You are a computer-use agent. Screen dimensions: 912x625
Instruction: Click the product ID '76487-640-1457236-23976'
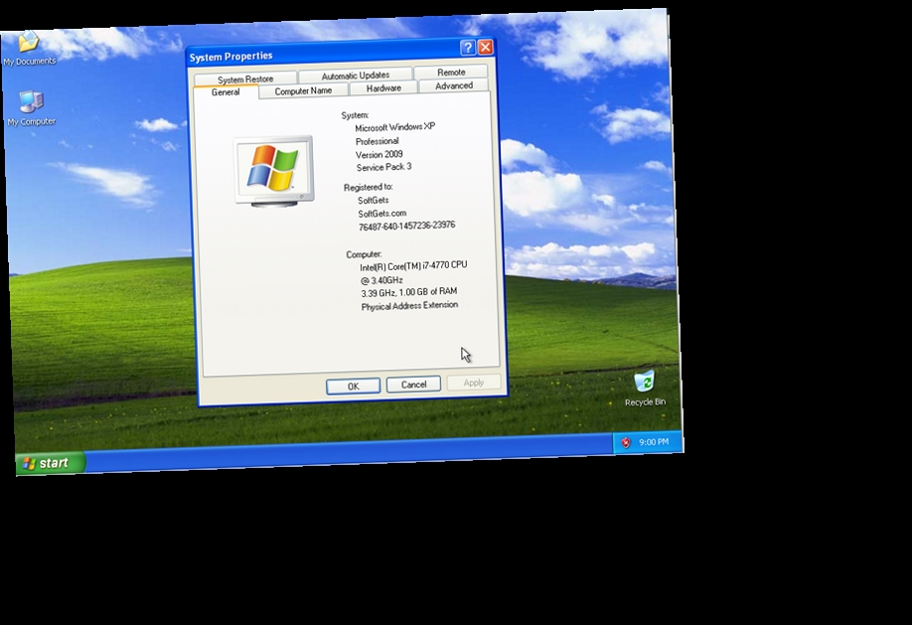tap(406, 226)
